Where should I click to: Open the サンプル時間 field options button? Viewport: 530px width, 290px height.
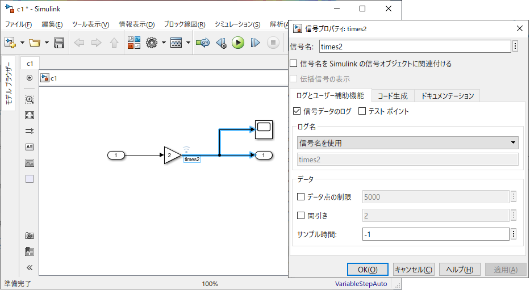(514, 234)
